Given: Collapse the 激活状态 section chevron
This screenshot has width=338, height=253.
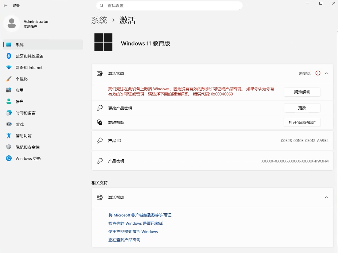Looking at the screenshot, I should [x=326, y=73].
